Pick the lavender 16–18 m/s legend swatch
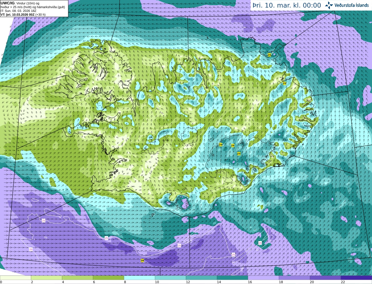 click(x=263, y=278)
